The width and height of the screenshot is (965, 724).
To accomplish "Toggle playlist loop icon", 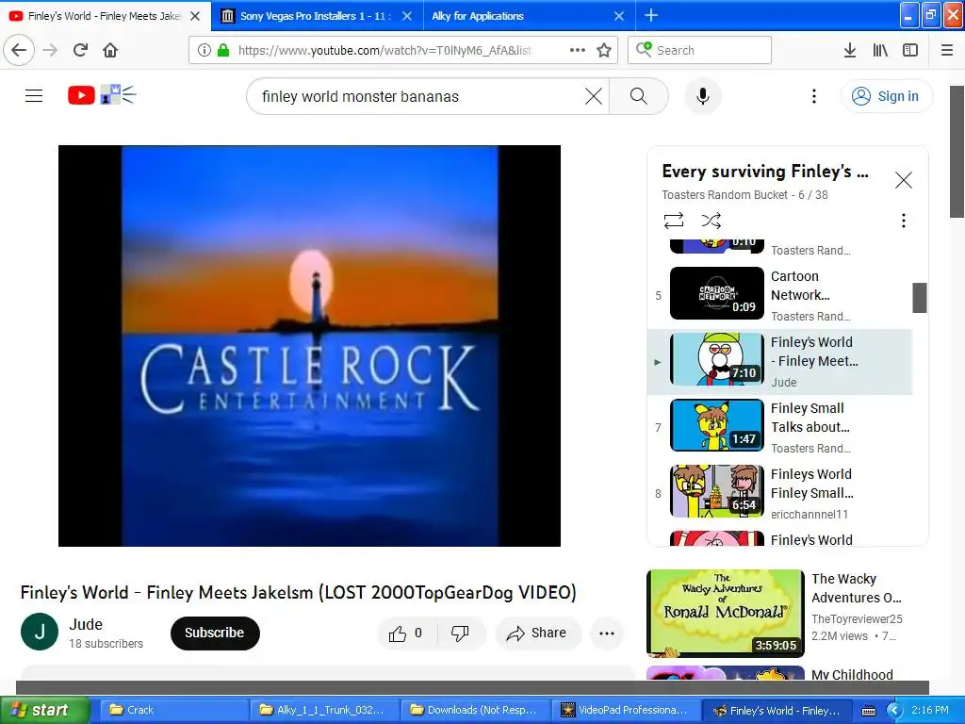I will point(674,221).
